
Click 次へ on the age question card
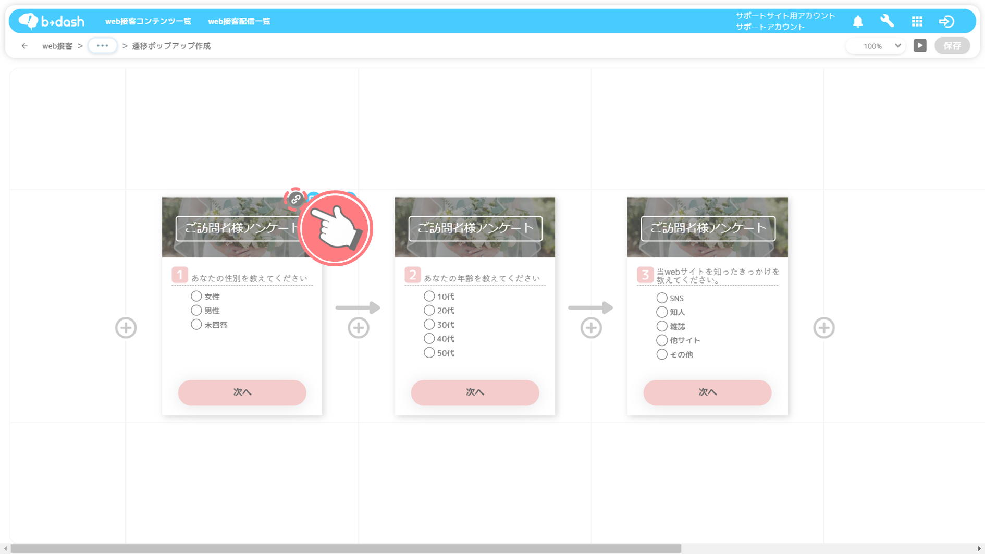(x=475, y=392)
